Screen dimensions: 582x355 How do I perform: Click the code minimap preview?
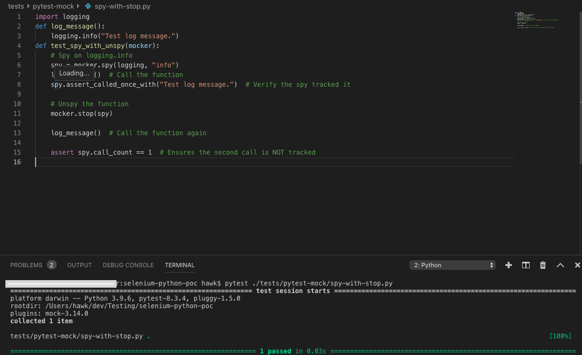point(536,20)
